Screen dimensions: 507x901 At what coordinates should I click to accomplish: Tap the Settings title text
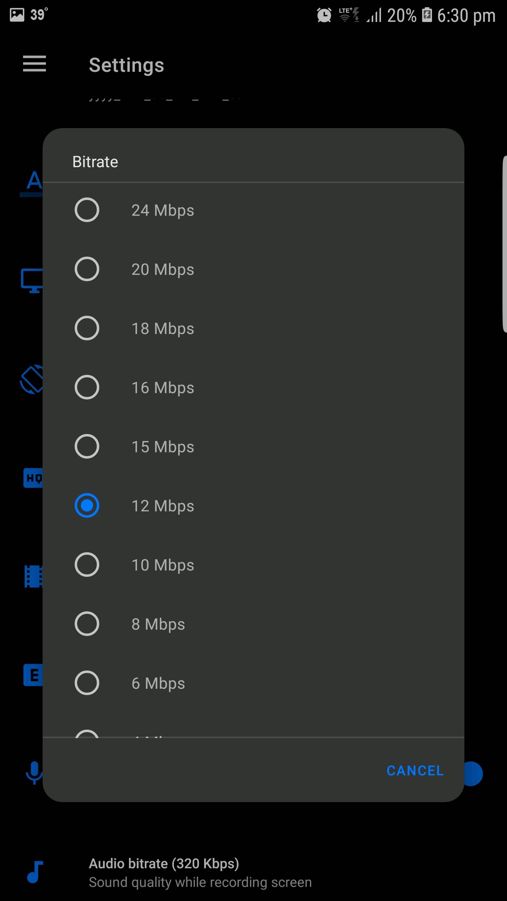coord(126,65)
